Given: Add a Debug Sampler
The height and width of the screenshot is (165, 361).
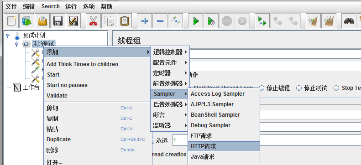Looking at the screenshot, I should tap(224, 125).
